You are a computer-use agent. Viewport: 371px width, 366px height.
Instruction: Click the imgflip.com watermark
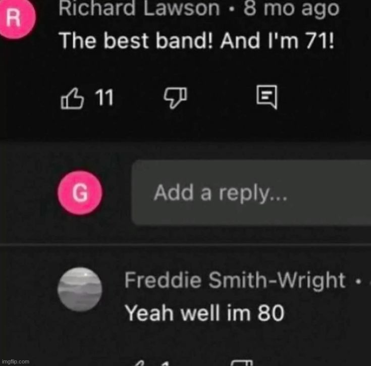(x=15, y=361)
